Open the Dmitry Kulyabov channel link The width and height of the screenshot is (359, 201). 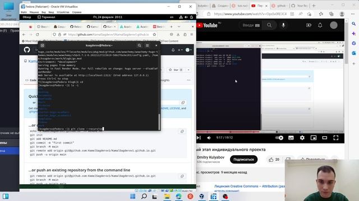(211, 157)
